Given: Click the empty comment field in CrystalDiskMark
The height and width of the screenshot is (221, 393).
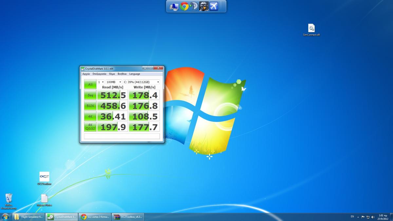Looking at the screenshot, I should (x=122, y=136).
